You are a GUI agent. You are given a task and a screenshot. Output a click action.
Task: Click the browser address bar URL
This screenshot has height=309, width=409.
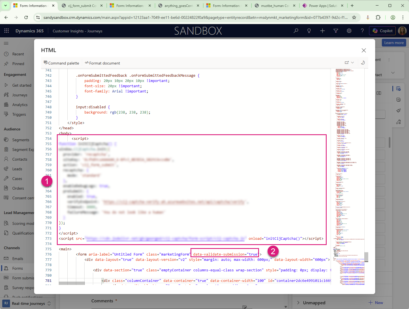pyautogui.click(x=195, y=17)
